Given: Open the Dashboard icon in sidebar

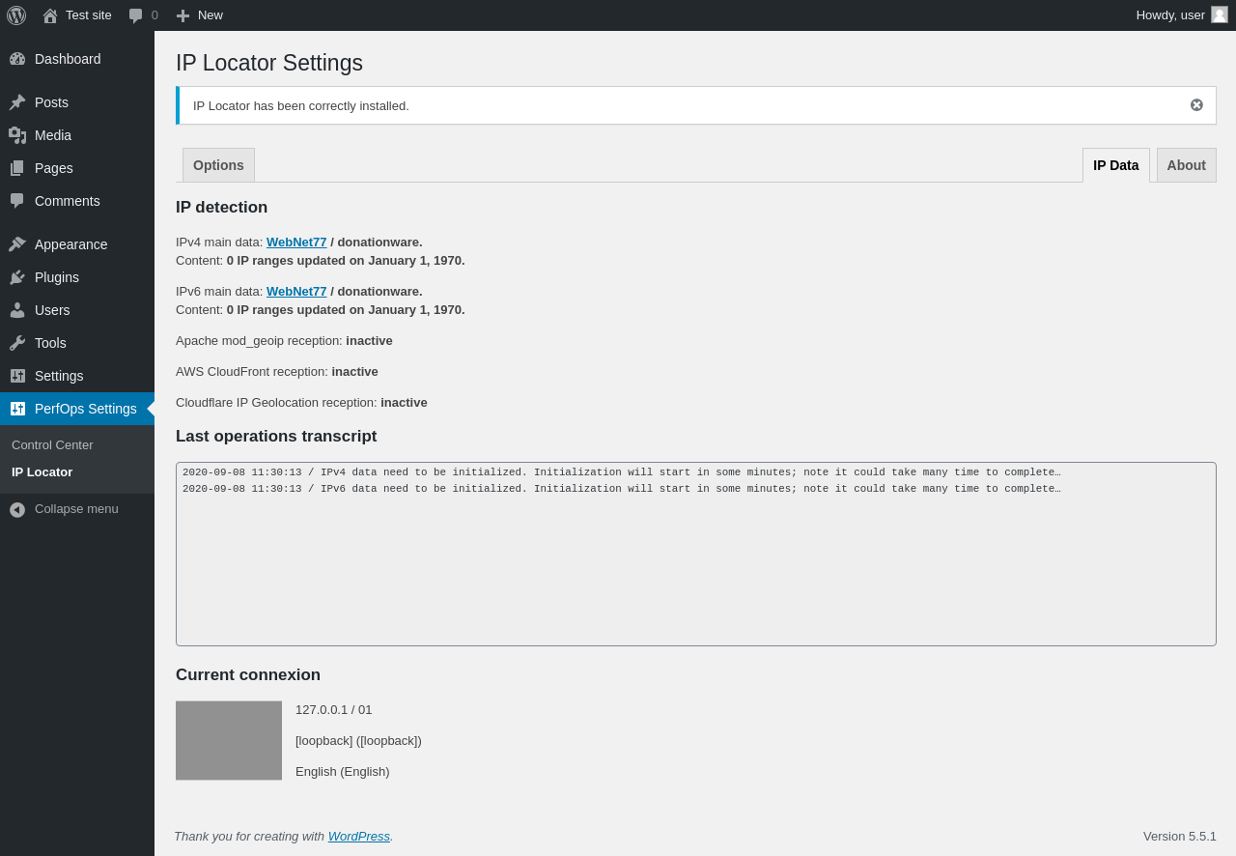Looking at the screenshot, I should click(17, 59).
